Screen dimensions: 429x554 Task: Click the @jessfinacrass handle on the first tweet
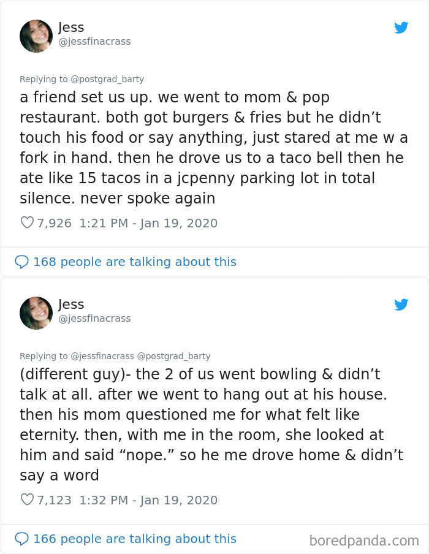click(94, 42)
